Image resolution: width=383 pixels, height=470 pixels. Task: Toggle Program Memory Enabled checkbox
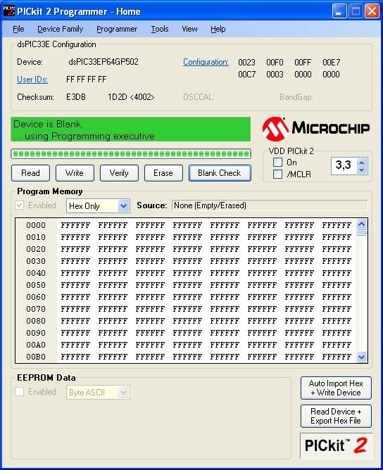[x=20, y=205]
